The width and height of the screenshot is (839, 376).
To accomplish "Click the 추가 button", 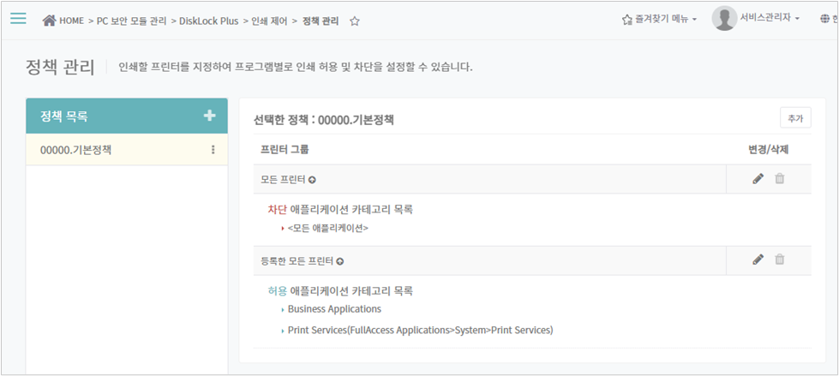I will [x=794, y=118].
